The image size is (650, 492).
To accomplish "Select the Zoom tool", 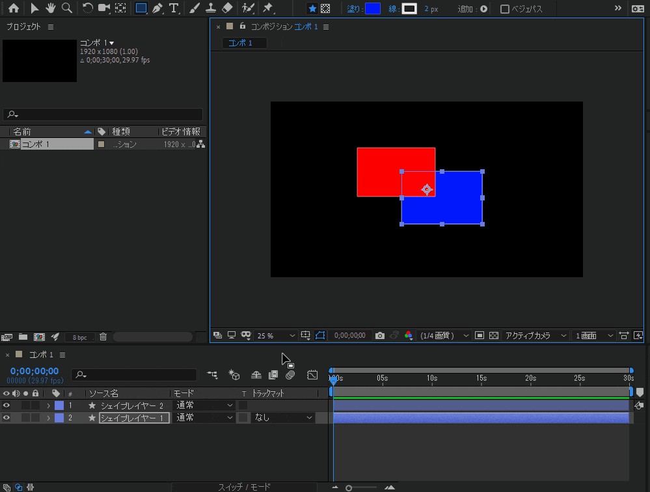I will pyautogui.click(x=67, y=8).
